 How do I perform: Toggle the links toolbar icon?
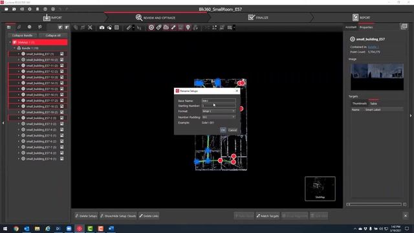pyautogui.click(x=173, y=27)
